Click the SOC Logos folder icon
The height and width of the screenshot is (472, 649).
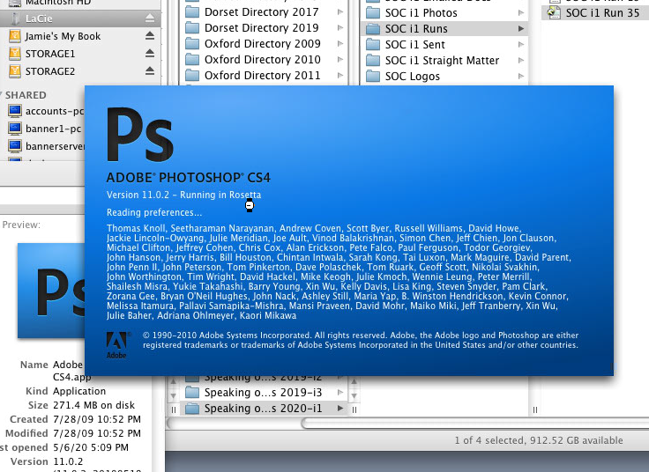click(373, 77)
